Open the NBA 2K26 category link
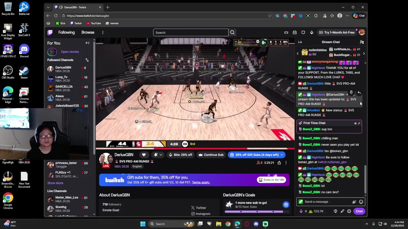This screenshot has height=229, width=408. click(122, 166)
